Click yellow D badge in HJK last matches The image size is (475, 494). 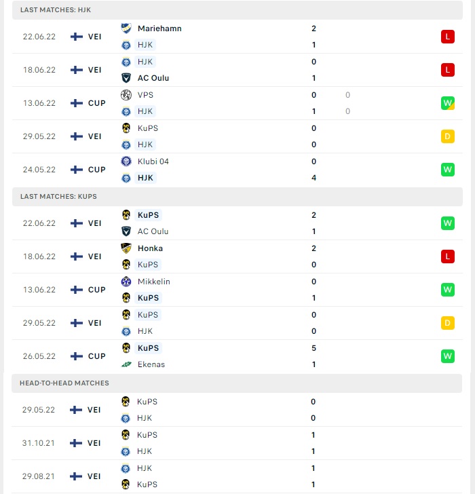[448, 136]
